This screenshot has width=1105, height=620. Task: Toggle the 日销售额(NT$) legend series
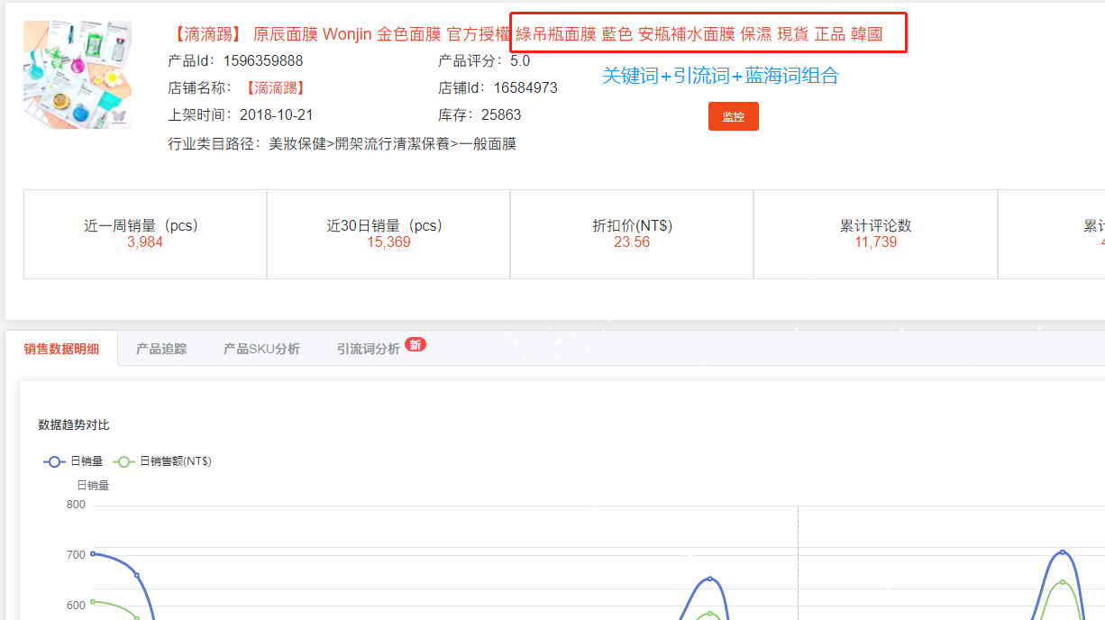coord(163,461)
